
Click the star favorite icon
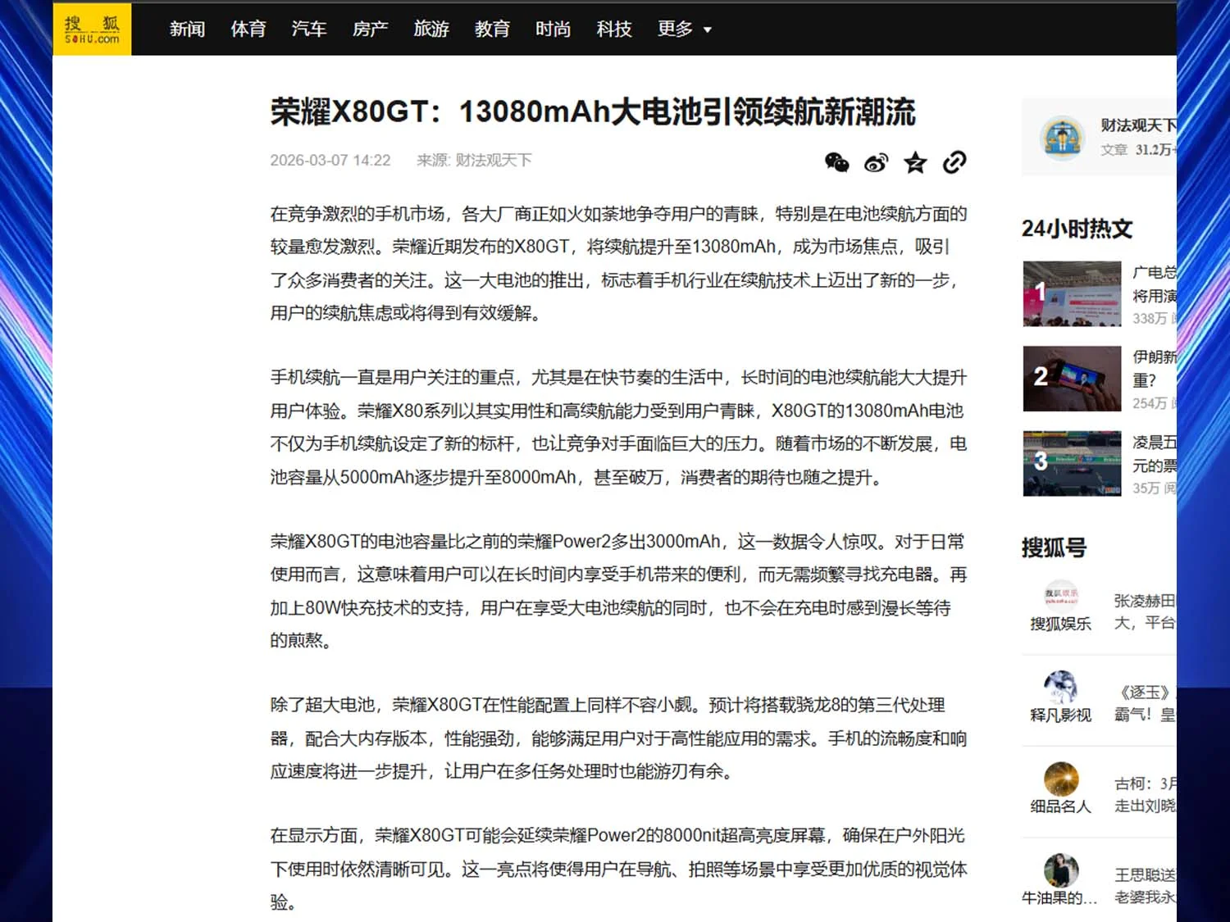915,162
